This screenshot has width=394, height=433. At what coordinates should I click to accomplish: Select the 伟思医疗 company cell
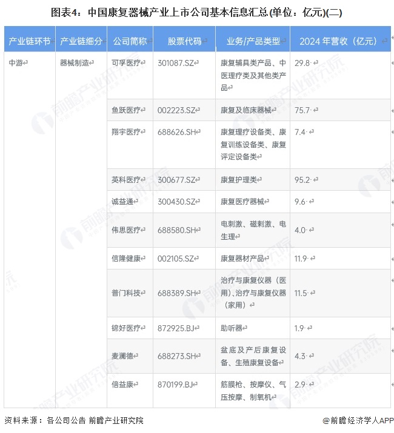click(126, 230)
